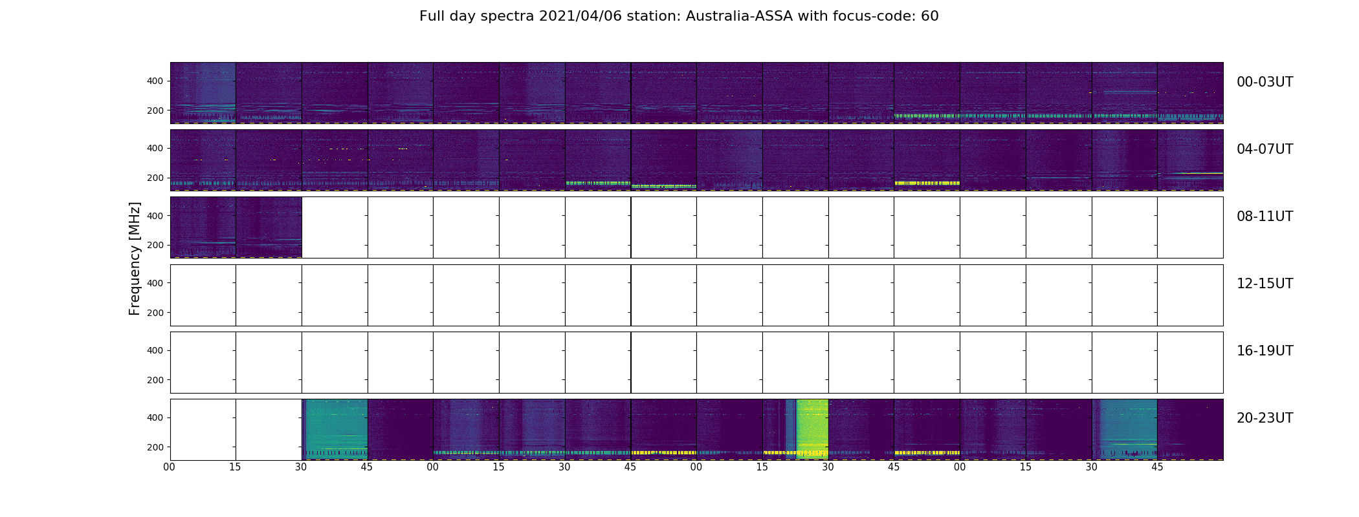Image resolution: width=1359 pixels, height=517 pixels.
Task: Open the last 07:45 panel with orange line in 04-07UT row
Action: [x=1190, y=160]
